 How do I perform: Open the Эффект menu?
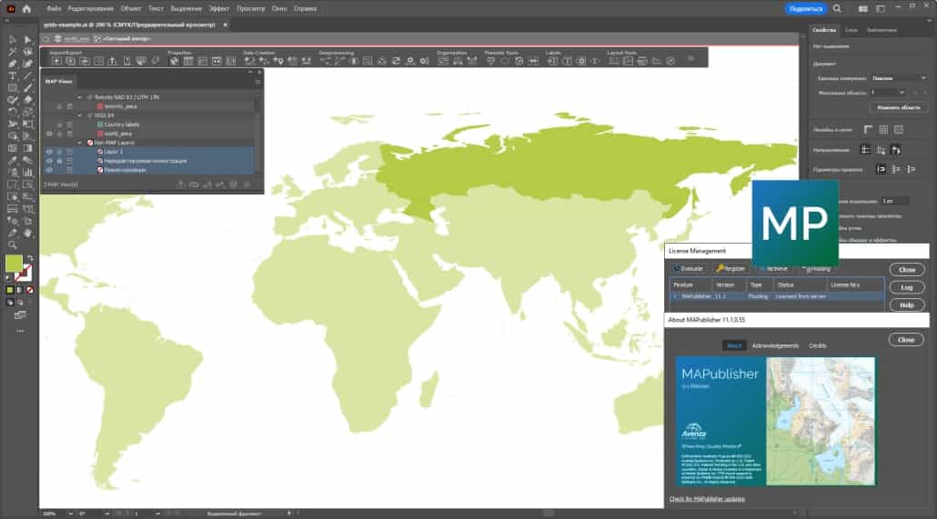tap(218, 9)
